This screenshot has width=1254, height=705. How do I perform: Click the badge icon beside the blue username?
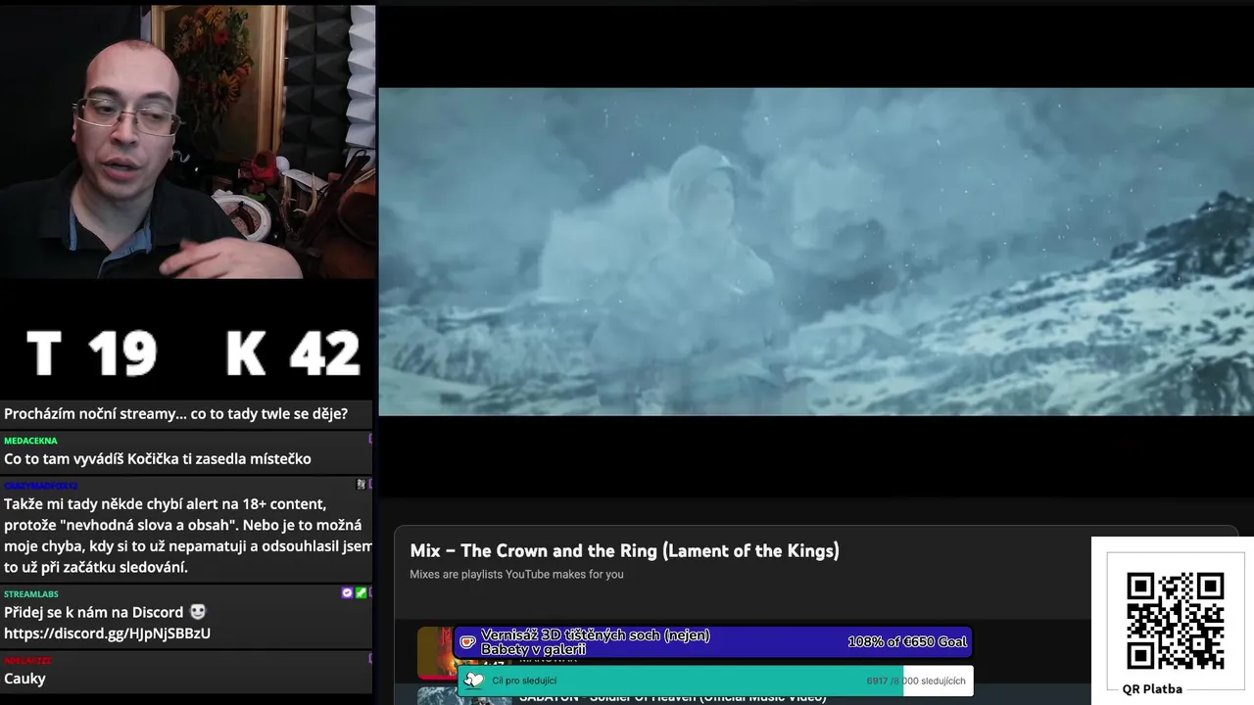[x=362, y=485]
